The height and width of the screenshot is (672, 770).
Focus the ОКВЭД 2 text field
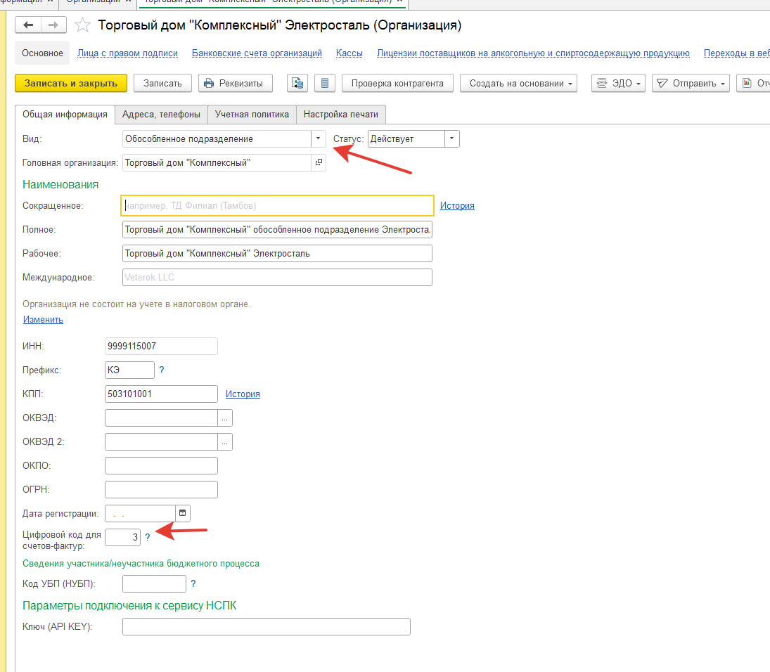(161, 441)
